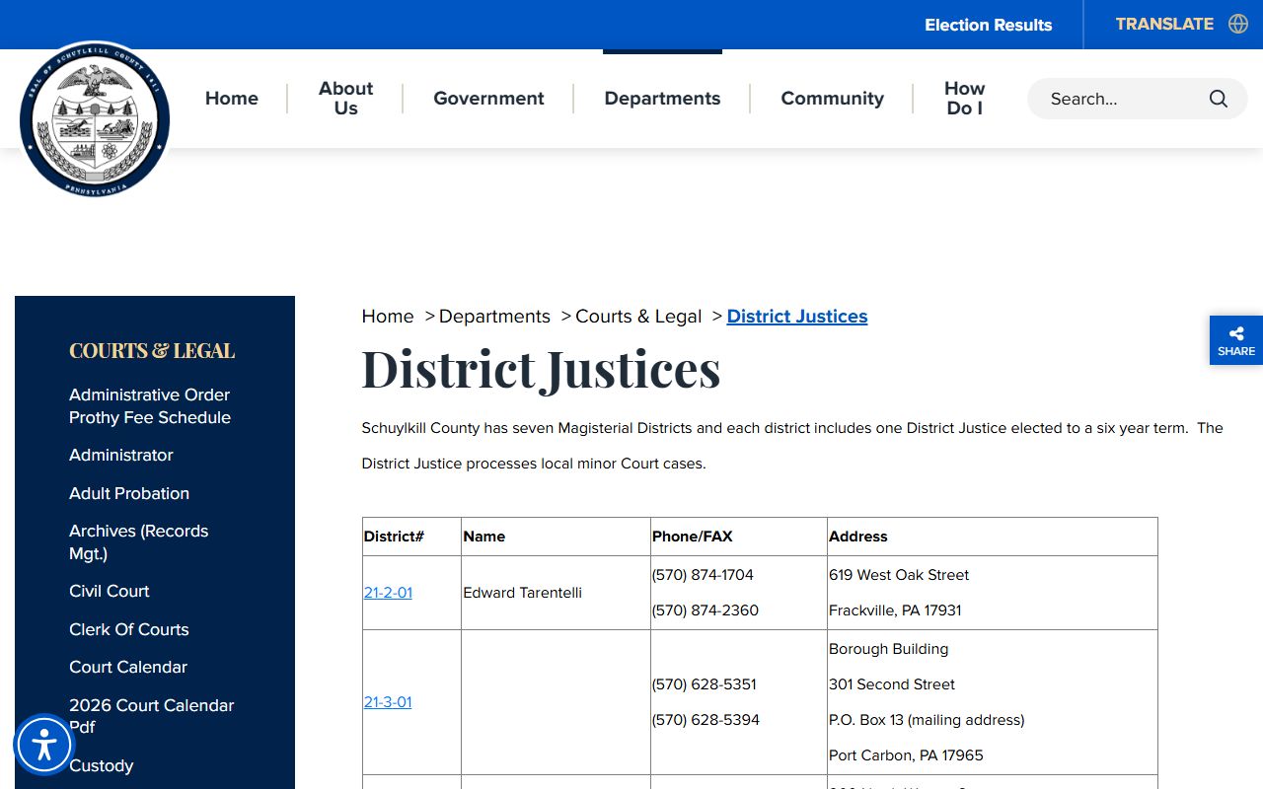Open district 21-3-01 link
1263x789 pixels.
388,702
